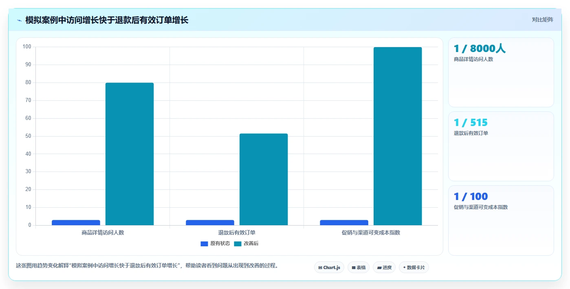
Task: Select the 进度 tag pill
Action: click(384, 267)
